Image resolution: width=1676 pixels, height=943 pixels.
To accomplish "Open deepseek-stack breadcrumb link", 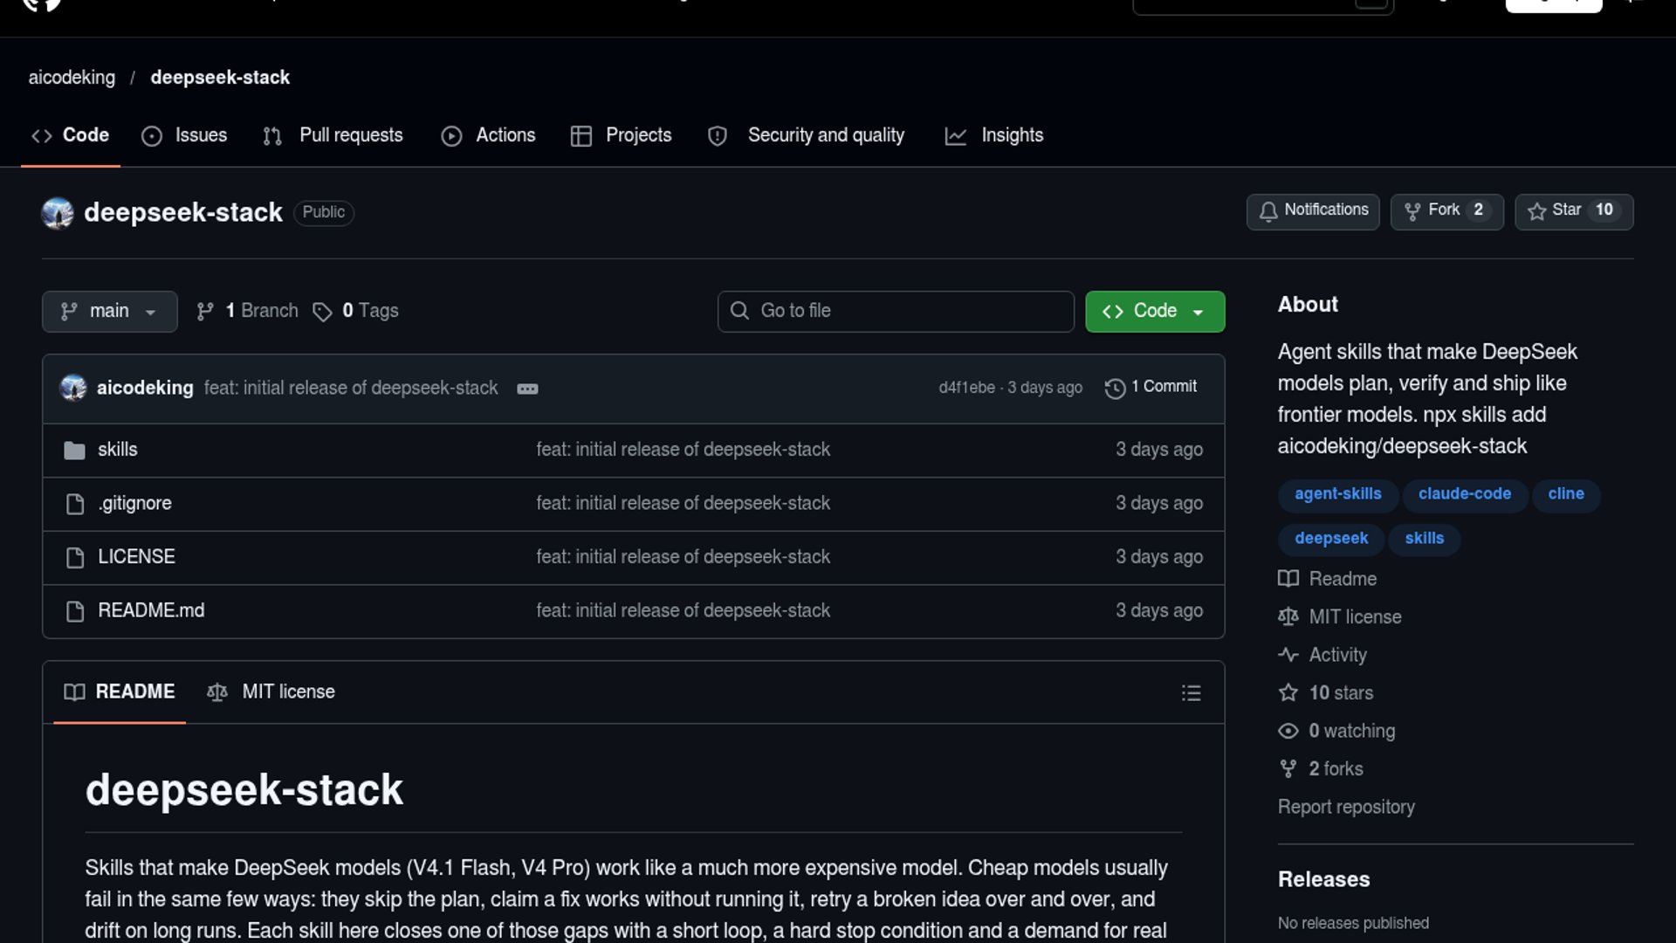I will click(x=220, y=78).
